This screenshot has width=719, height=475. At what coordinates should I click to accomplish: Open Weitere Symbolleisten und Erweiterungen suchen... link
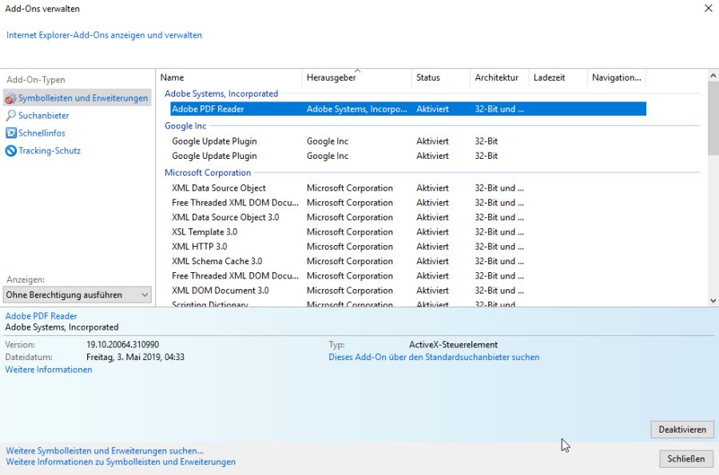pyautogui.click(x=105, y=451)
